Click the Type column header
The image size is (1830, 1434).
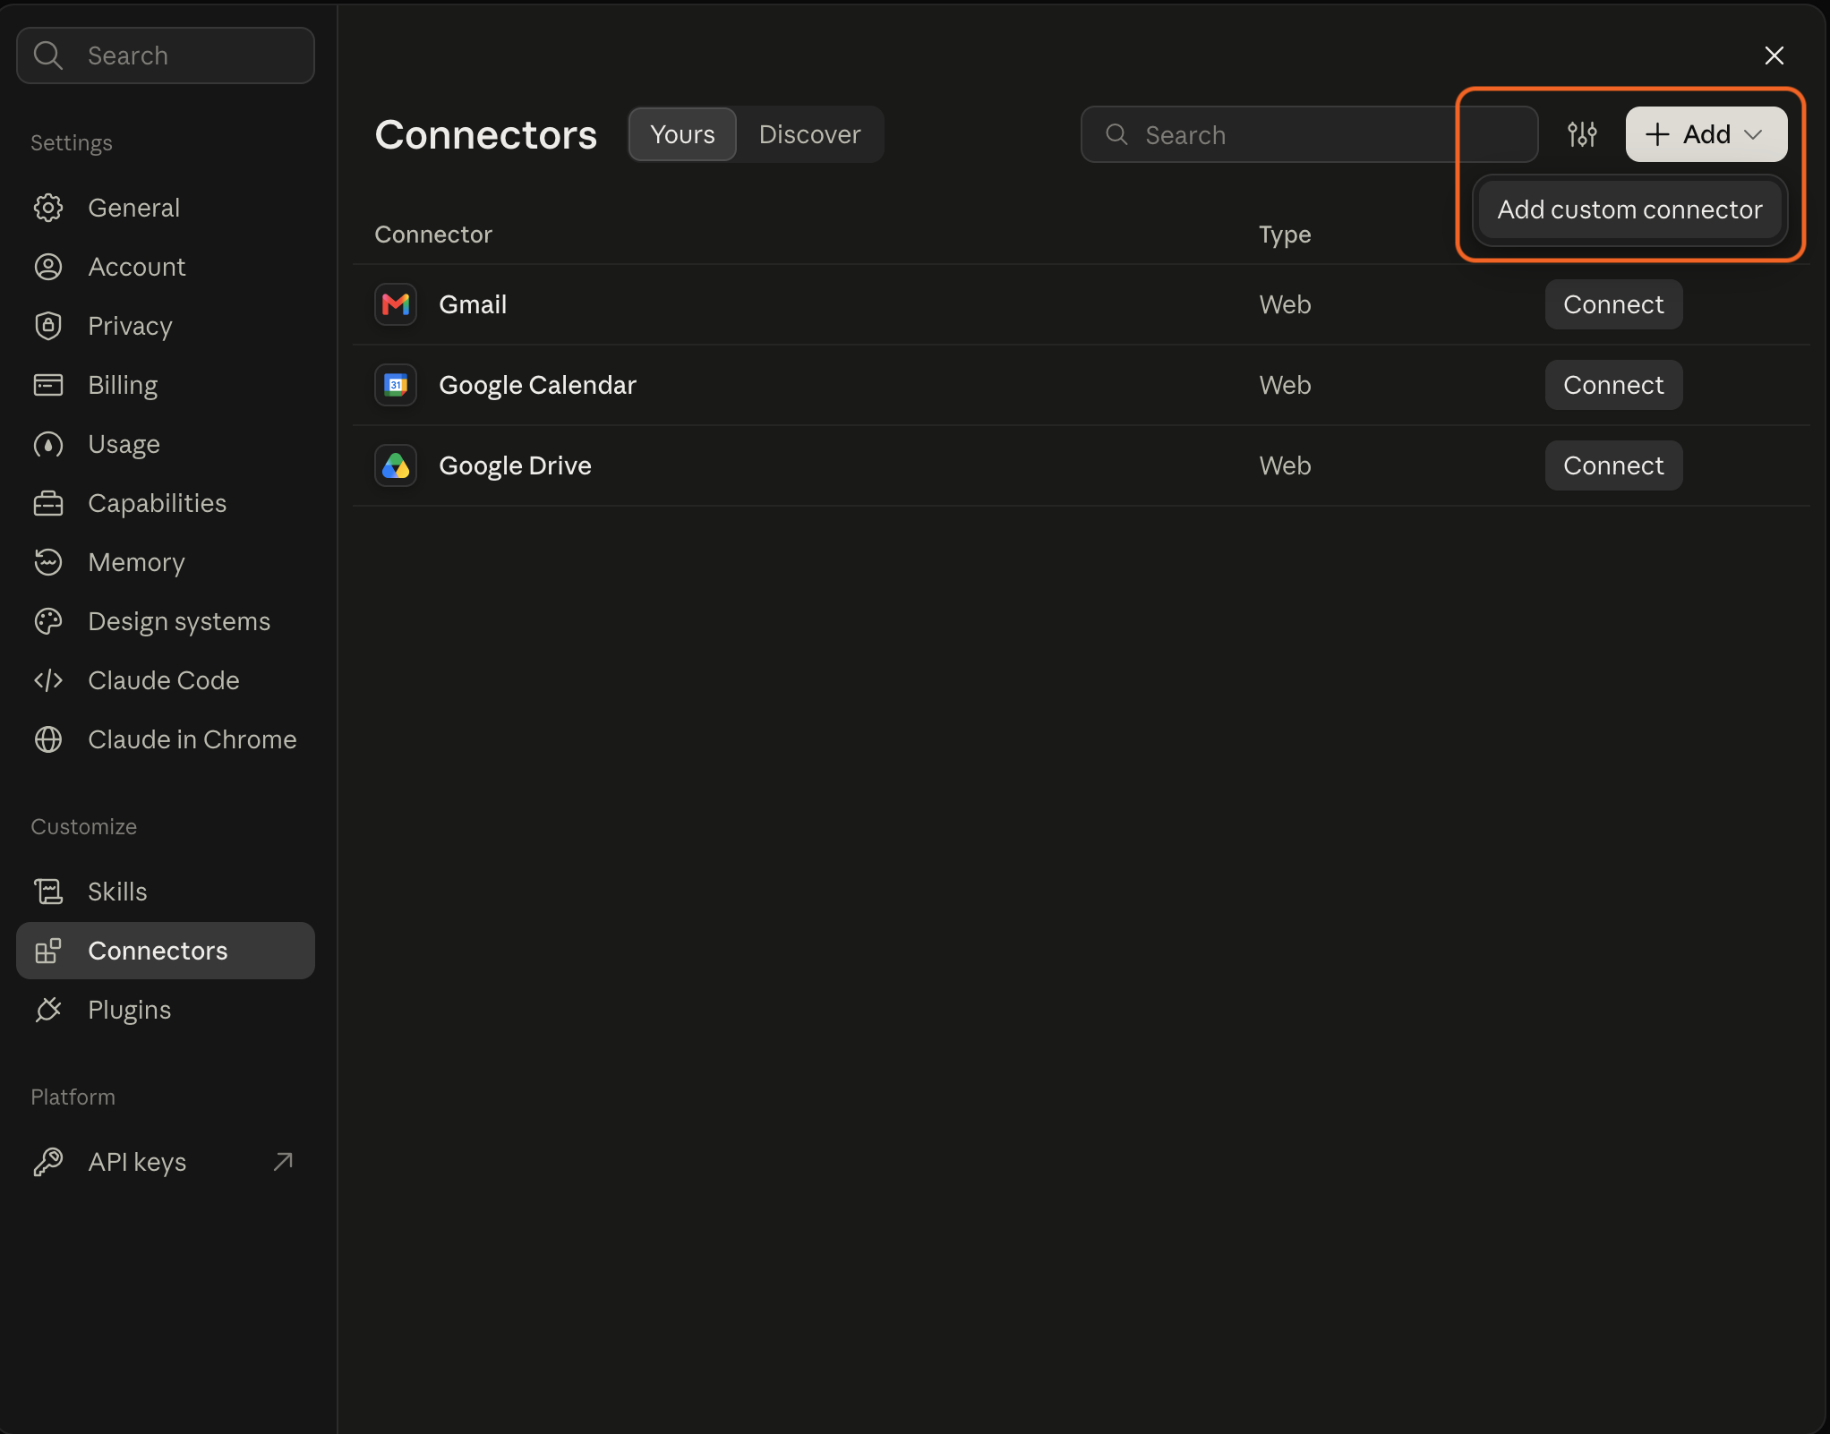pos(1285,235)
